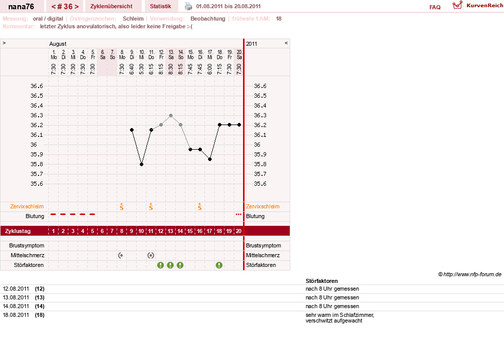Screen dimensions: 504x339
Task: Click the left Blutung row label
Action: (35, 216)
